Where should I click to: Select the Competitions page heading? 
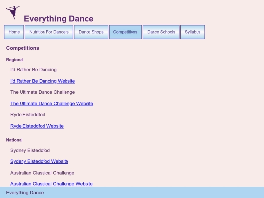pyautogui.click(x=22, y=48)
